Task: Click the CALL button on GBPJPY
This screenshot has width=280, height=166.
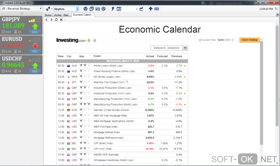Action: click(x=35, y=32)
